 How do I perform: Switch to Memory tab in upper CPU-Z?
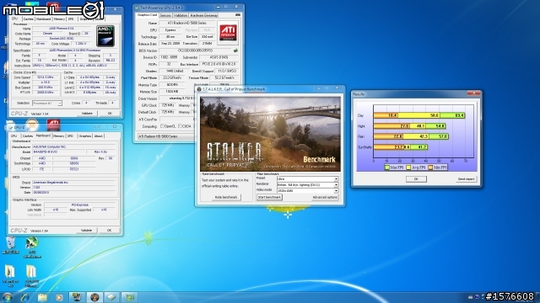(59, 19)
